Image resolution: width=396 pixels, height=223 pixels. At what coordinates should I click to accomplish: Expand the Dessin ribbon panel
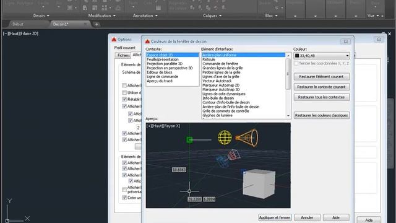41,15
